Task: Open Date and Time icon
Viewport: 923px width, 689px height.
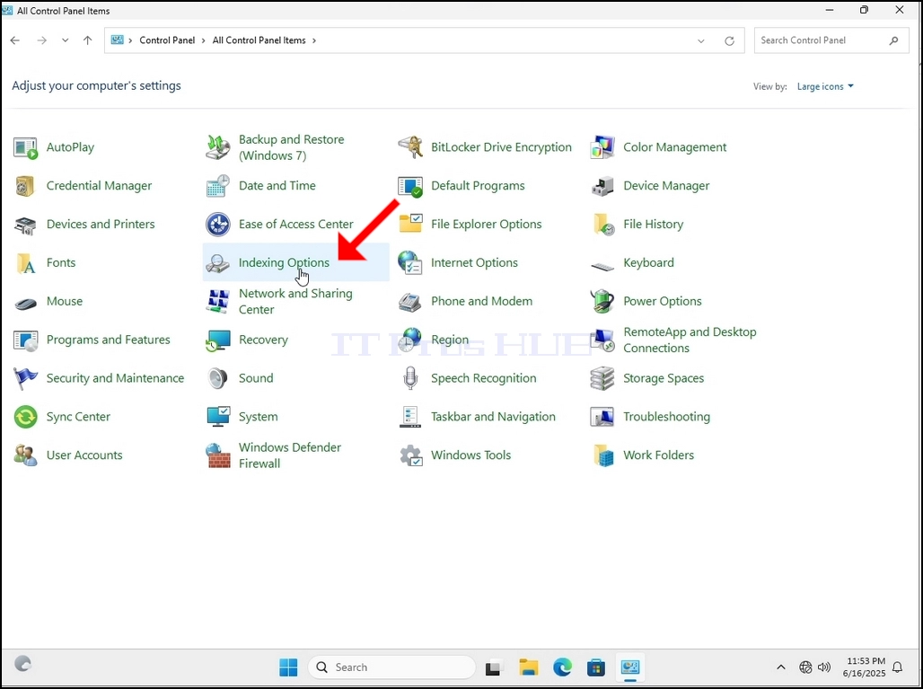Action: (x=218, y=186)
